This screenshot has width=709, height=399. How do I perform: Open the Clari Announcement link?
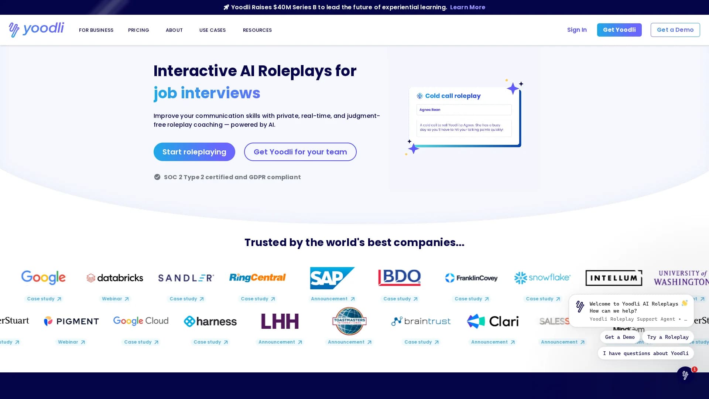tap(493, 342)
